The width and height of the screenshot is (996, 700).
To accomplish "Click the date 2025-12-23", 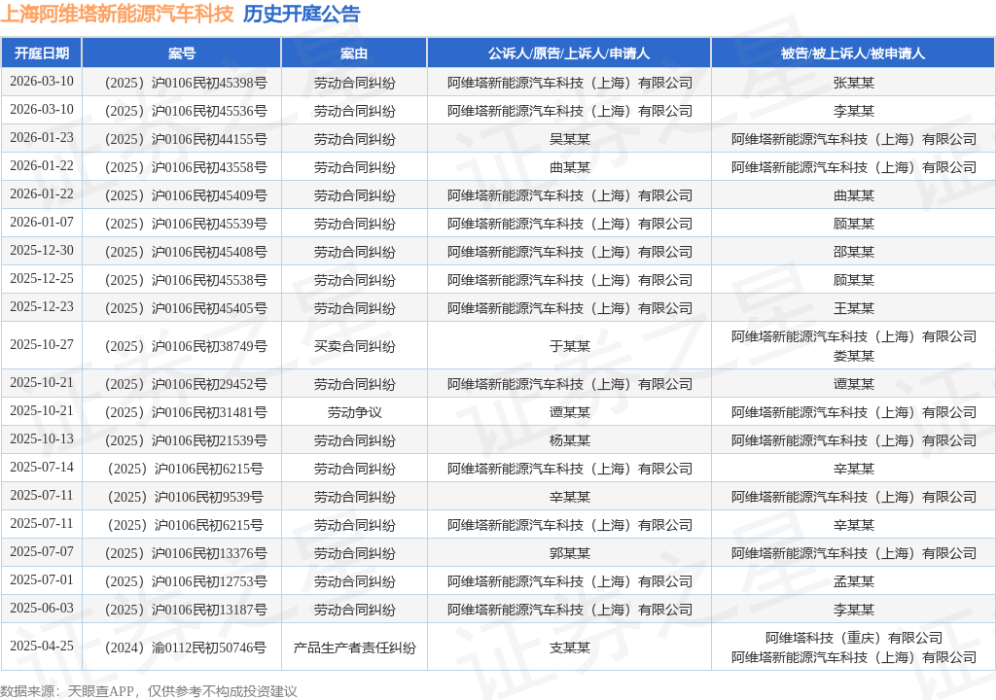I will [42, 306].
